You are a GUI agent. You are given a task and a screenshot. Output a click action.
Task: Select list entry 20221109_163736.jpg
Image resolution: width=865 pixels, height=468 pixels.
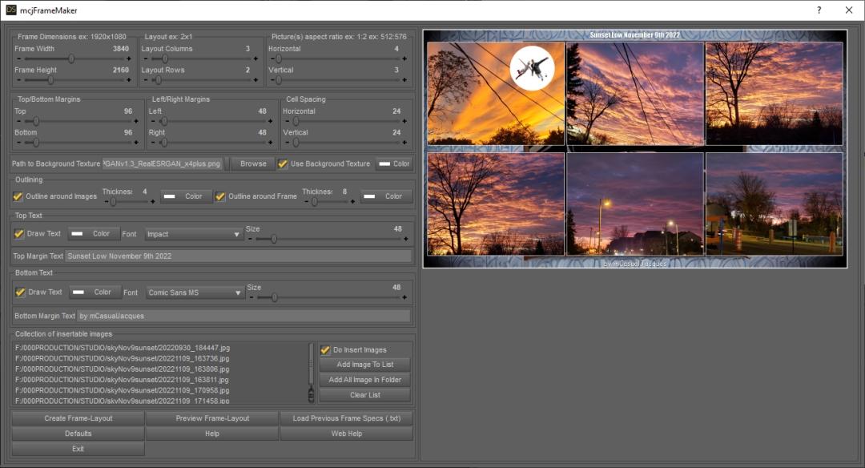[123, 359]
